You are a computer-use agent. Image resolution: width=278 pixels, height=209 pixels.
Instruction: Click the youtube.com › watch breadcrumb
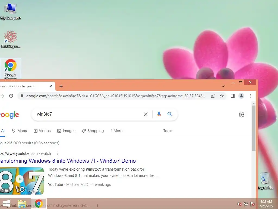tap(25, 153)
